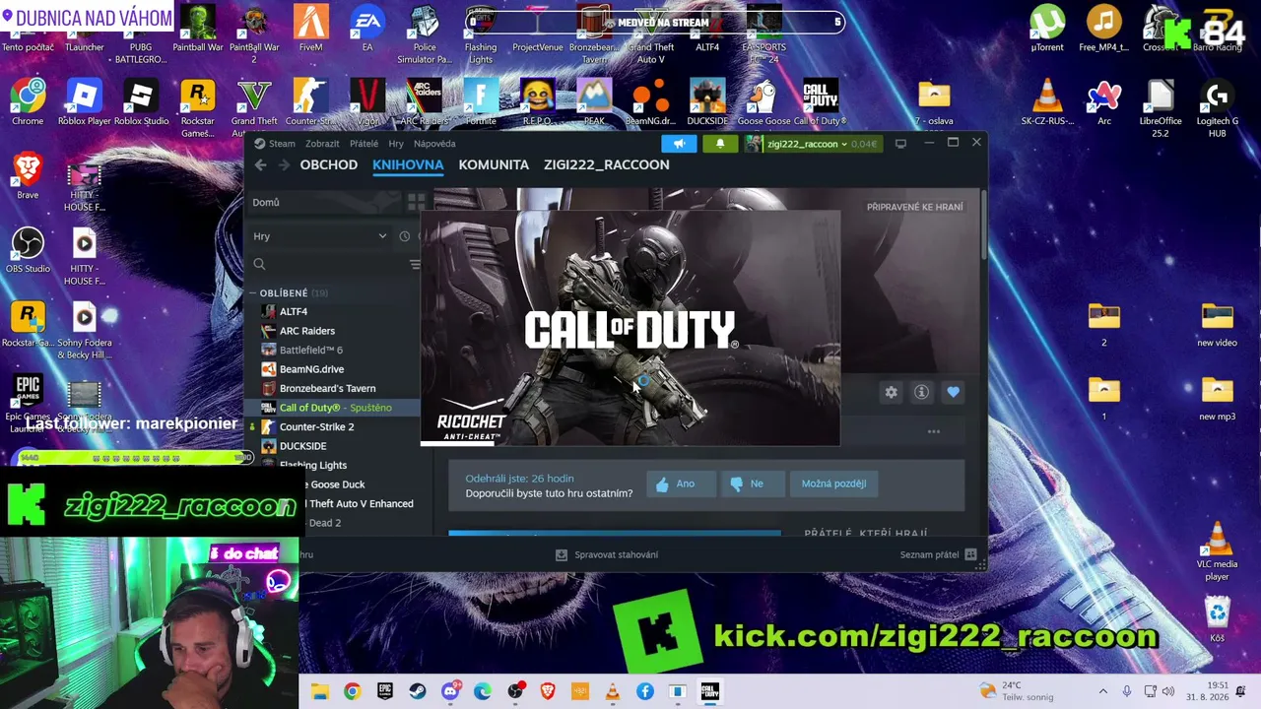Go forward in Steam navigation
Viewport: 1261px width, 709px height.
[x=284, y=165]
